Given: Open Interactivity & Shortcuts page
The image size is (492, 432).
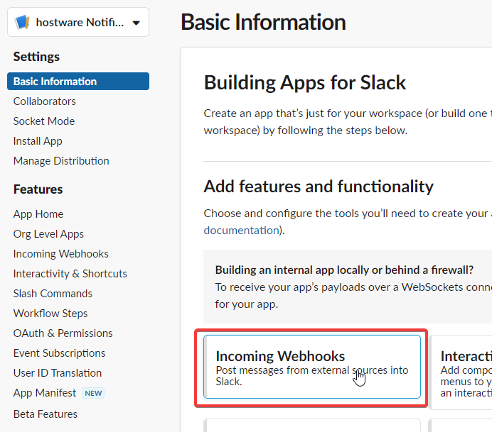Looking at the screenshot, I should [70, 274].
